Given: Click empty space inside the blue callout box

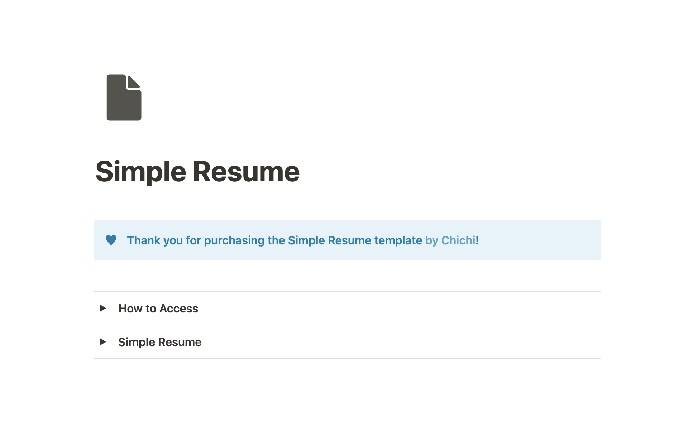Looking at the screenshot, I should 537,240.
